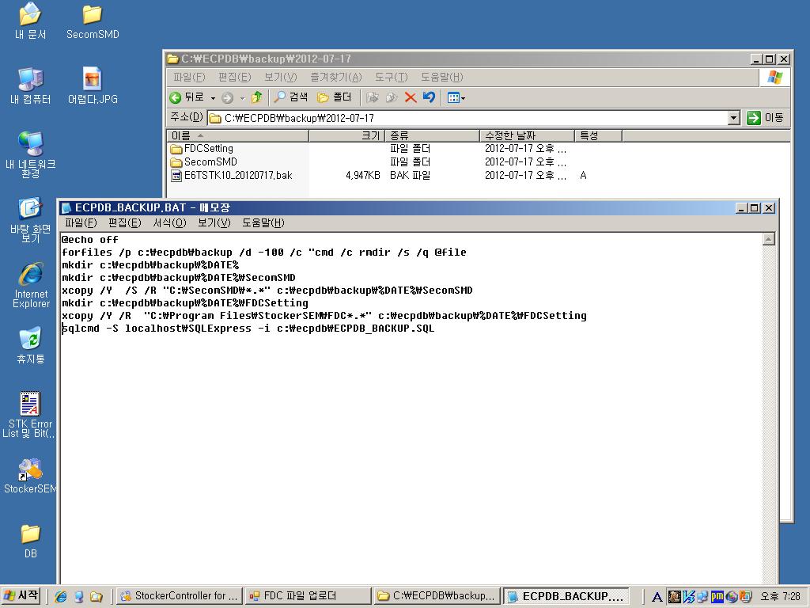Click the 이동 go button

766,118
